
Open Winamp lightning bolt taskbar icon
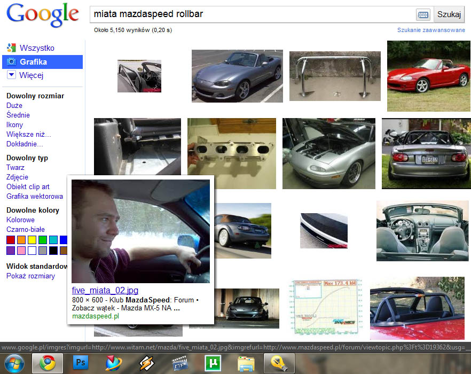point(146,363)
